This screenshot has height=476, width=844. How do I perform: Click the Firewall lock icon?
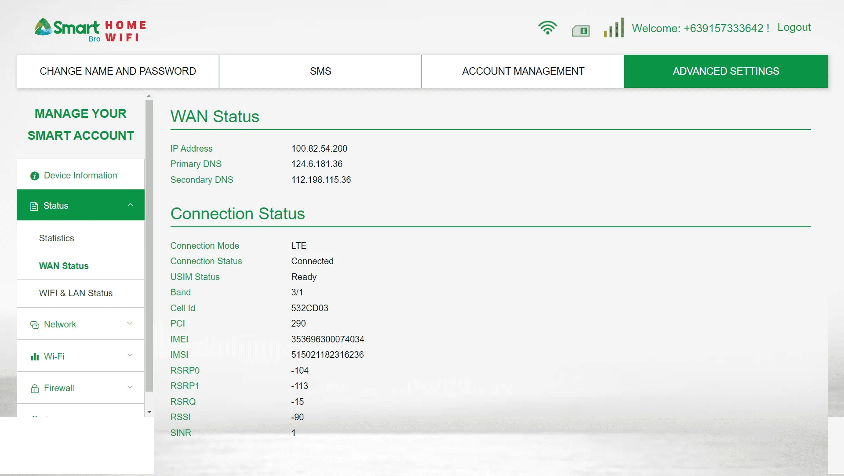[35, 389]
